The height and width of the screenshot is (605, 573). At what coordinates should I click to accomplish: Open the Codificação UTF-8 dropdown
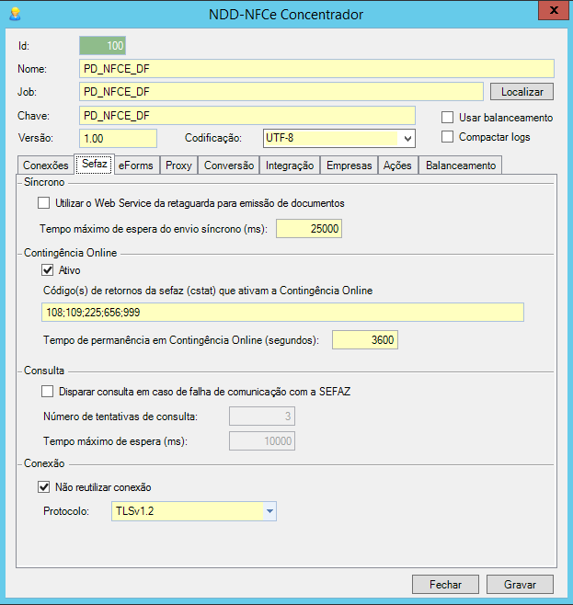click(x=406, y=138)
